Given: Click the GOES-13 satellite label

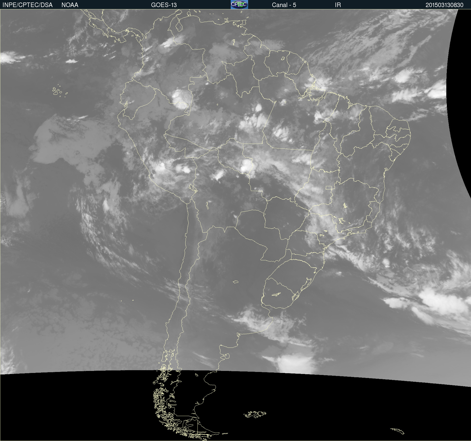Looking at the screenshot, I should pos(164,5).
